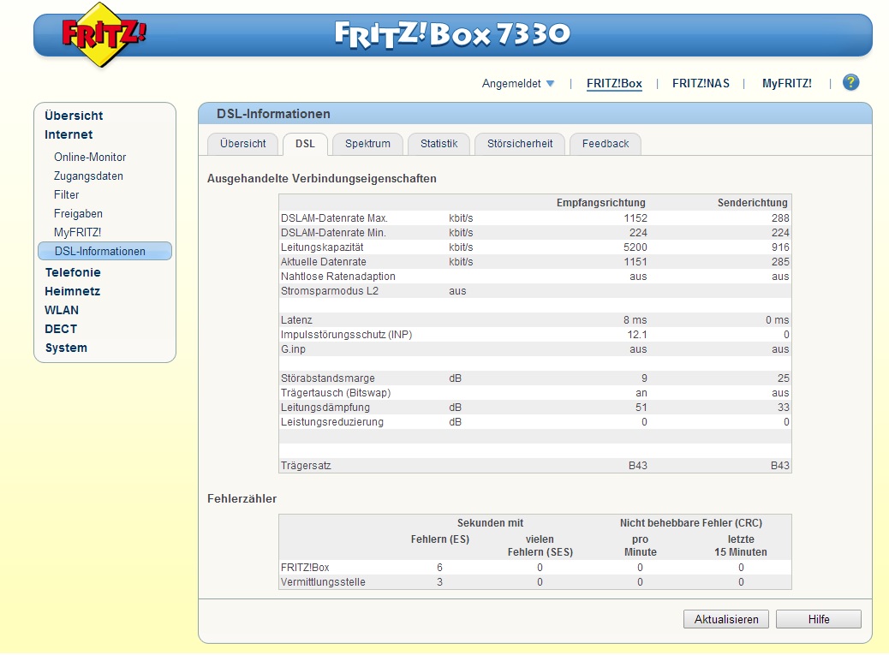Open the FRITZ!NAS header link
The height and width of the screenshot is (655, 889).
coord(701,83)
